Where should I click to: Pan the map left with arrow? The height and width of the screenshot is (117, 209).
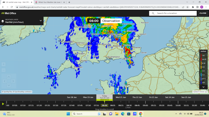click(x=5, y=81)
